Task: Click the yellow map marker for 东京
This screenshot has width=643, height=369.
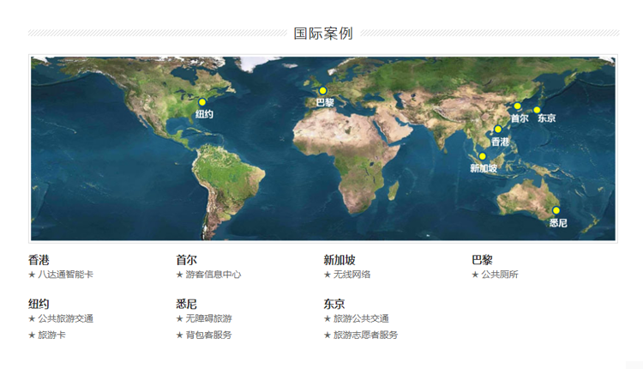Action: pos(537,110)
